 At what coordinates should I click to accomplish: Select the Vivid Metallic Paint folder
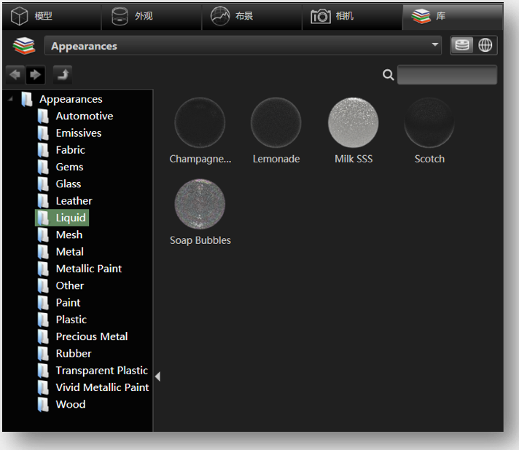102,387
